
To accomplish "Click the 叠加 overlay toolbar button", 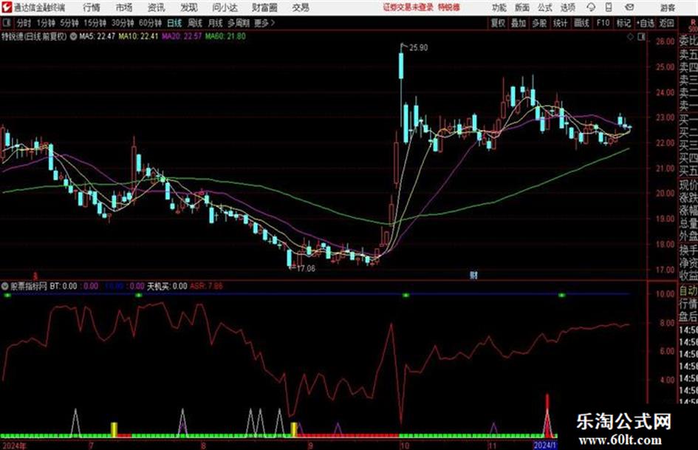I will (519, 23).
